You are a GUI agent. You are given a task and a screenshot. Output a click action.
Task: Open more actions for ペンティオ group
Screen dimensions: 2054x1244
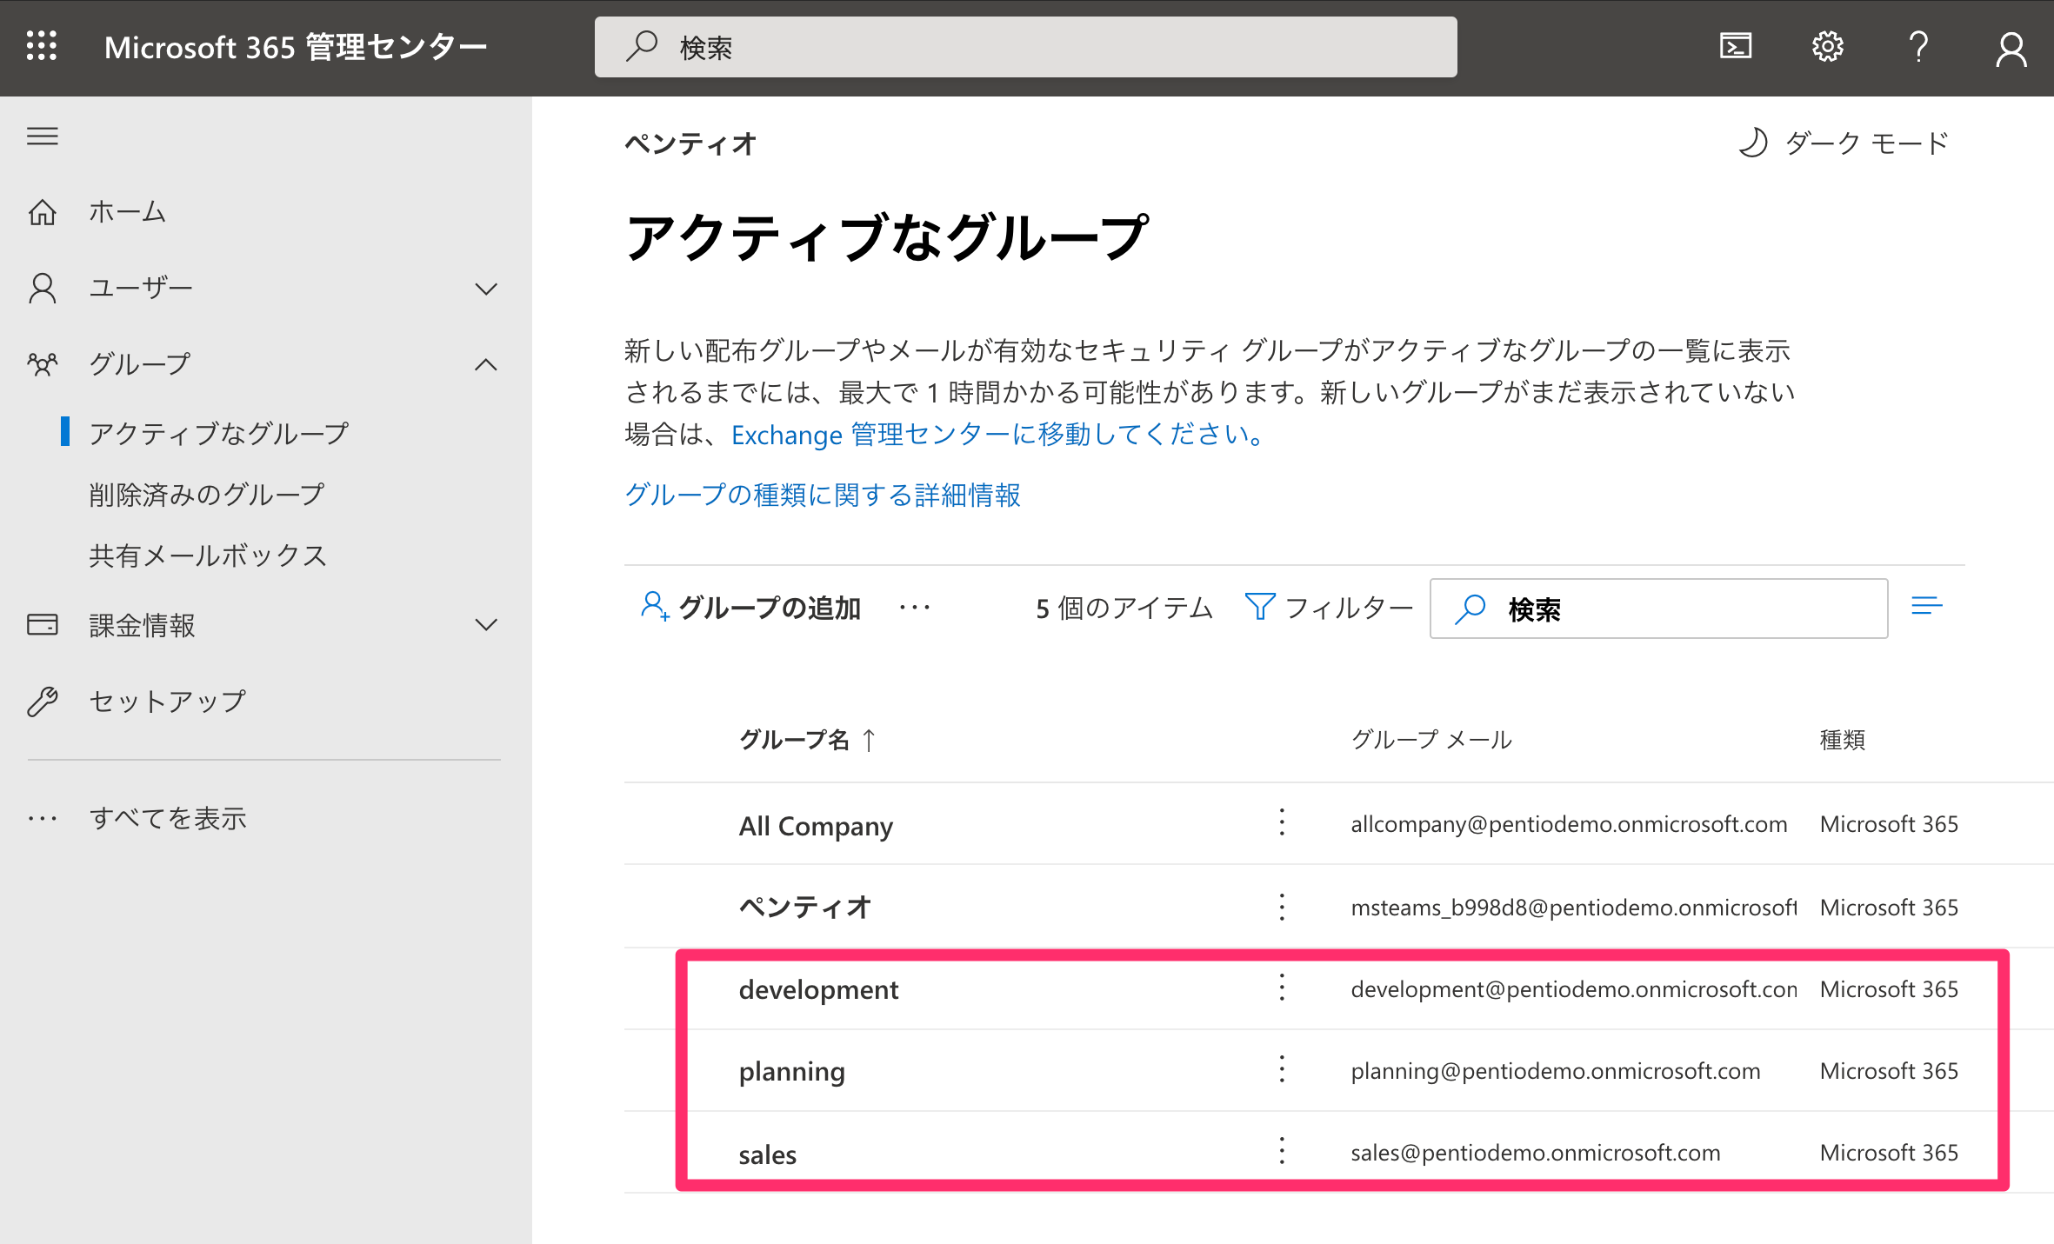pos(1282,907)
